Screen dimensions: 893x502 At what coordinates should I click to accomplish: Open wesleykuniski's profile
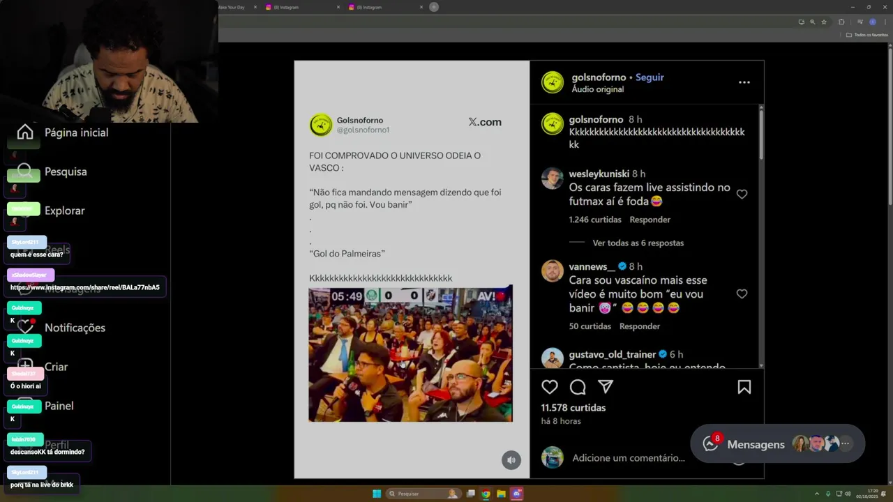[x=599, y=174]
